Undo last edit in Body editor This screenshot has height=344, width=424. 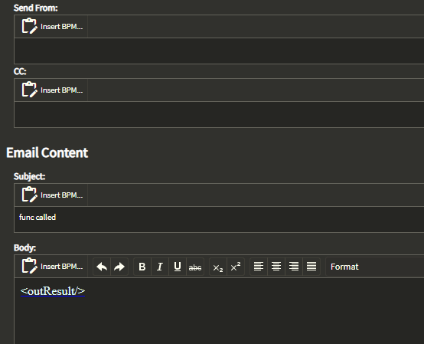coord(102,267)
